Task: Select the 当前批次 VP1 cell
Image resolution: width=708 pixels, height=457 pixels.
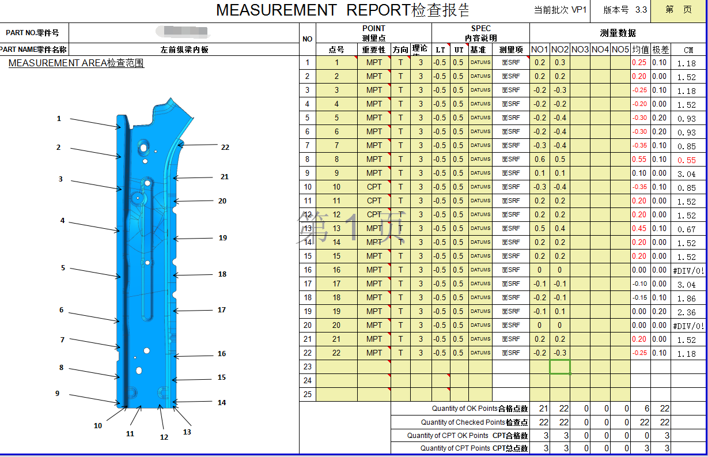Action: pos(560,10)
